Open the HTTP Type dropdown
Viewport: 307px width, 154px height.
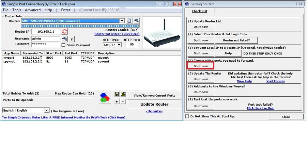(119, 45)
